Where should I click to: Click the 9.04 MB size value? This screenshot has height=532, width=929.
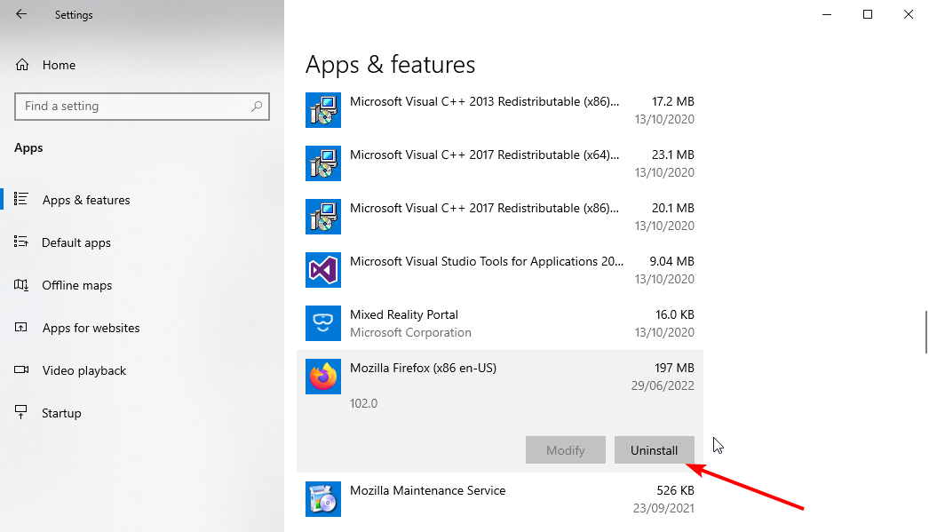671,261
